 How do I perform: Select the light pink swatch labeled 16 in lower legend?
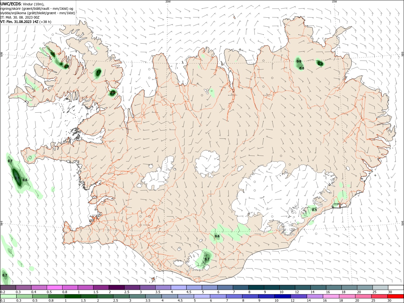(x=331, y=296)
